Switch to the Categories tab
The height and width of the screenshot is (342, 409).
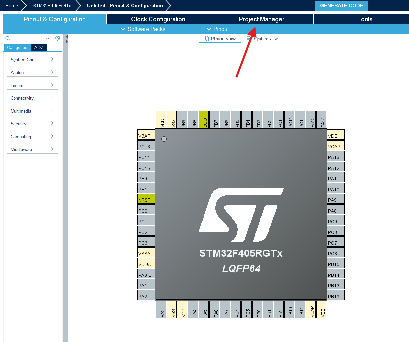pyautogui.click(x=17, y=48)
